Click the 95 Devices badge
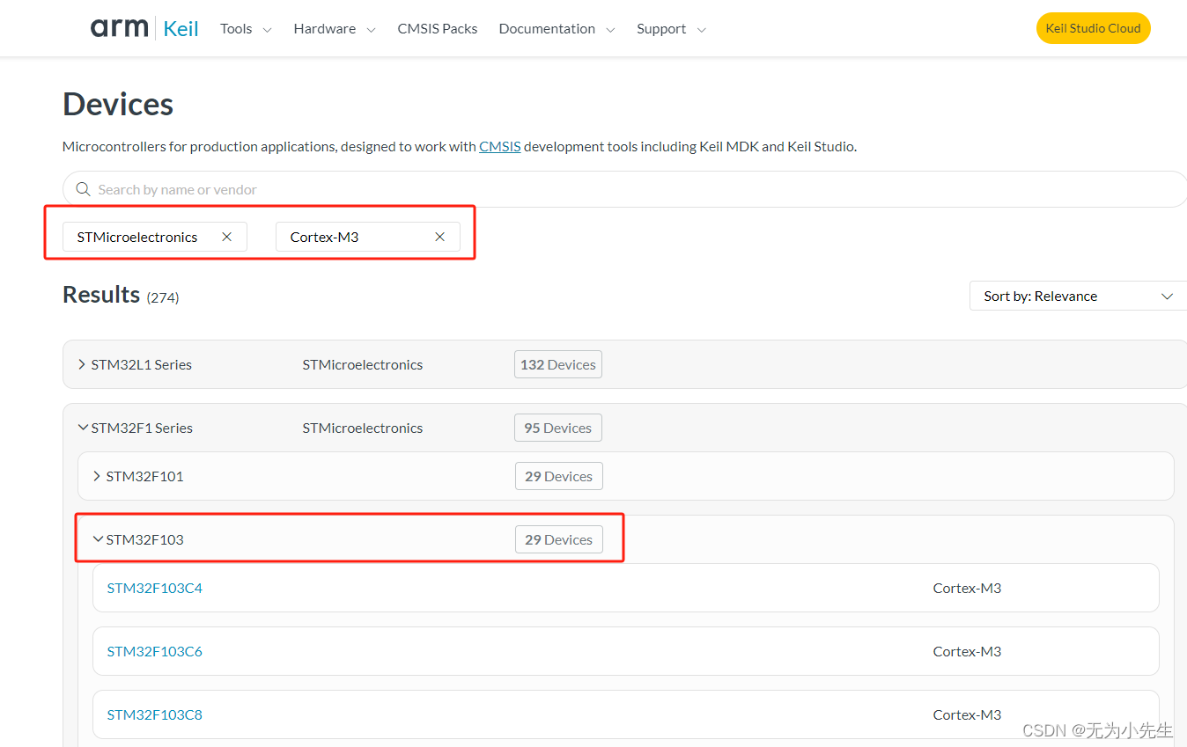 [x=558, y=428]
